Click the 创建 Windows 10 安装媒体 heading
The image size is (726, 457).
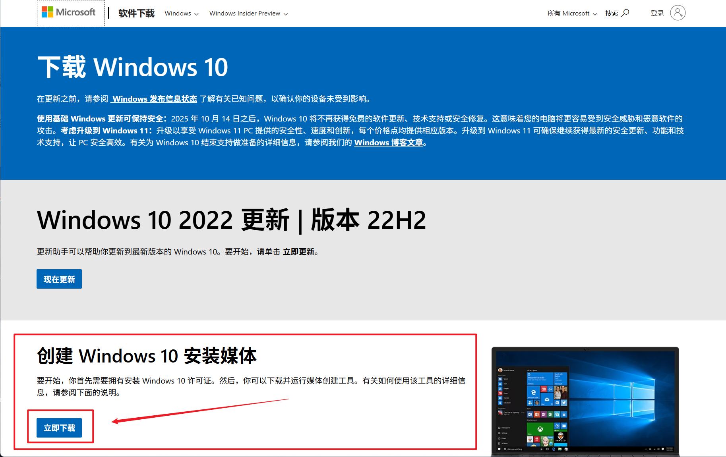coord(147,356)
